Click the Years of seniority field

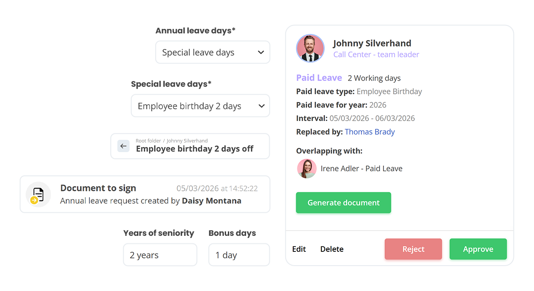pos(160,255)
